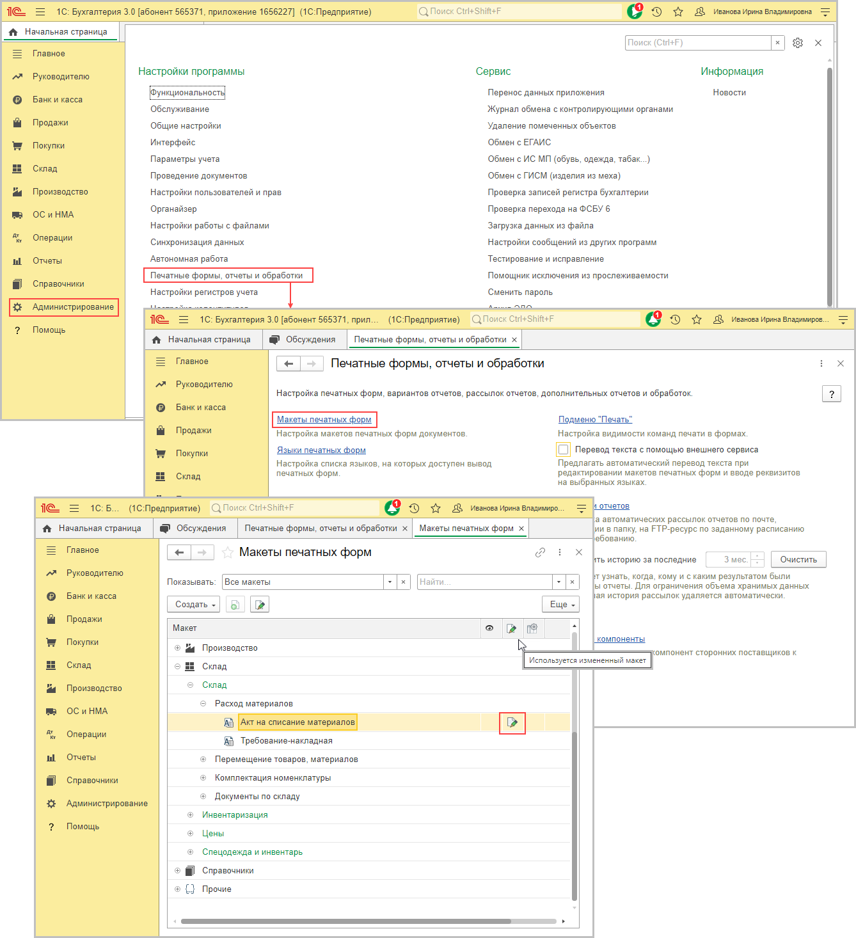
Task: Select the Требование-накладная template row
Action: [369, 741]
